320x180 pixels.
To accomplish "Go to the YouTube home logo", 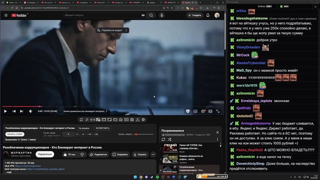I will [x=19, y=15].
